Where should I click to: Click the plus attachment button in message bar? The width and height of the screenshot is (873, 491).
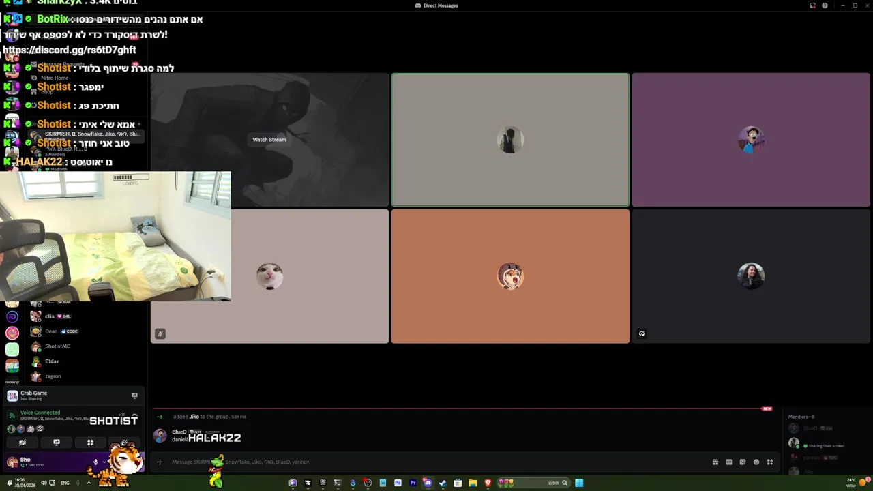pos(160,462)
